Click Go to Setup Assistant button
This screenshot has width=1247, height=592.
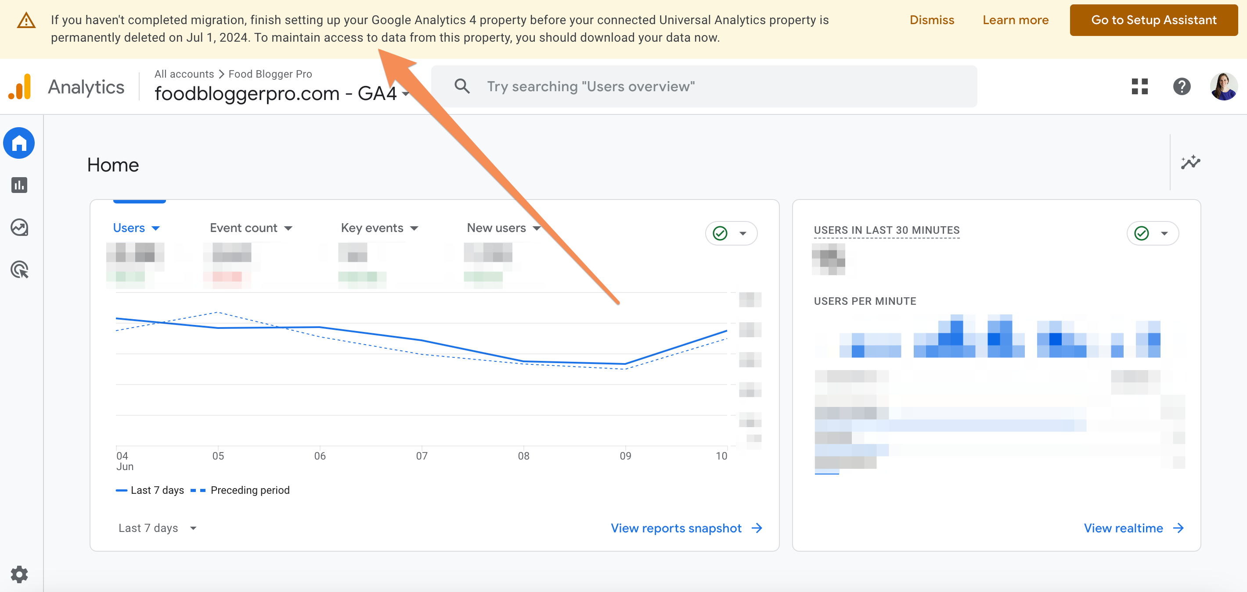[1153, 20]
